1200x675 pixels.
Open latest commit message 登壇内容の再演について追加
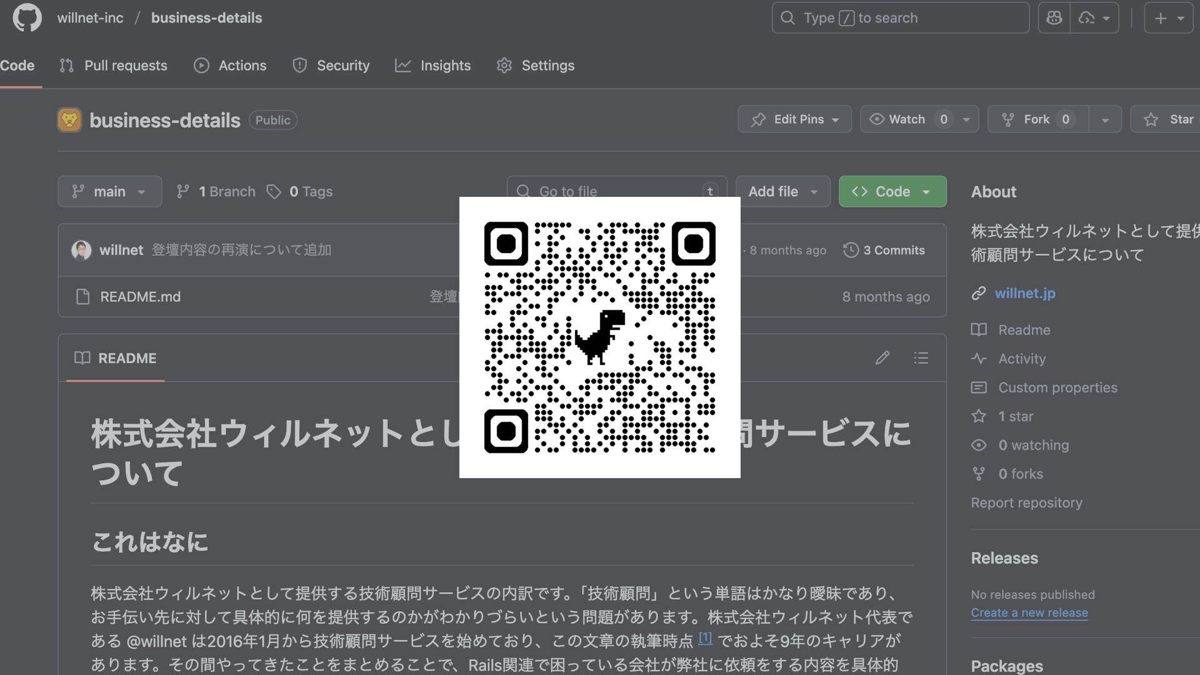[x=242, y=250]
